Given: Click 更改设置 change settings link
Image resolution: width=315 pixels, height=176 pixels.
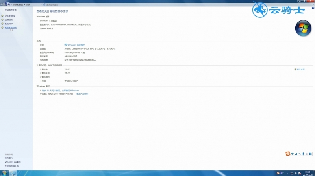Looking at the screenshot, I should point(300,69).
